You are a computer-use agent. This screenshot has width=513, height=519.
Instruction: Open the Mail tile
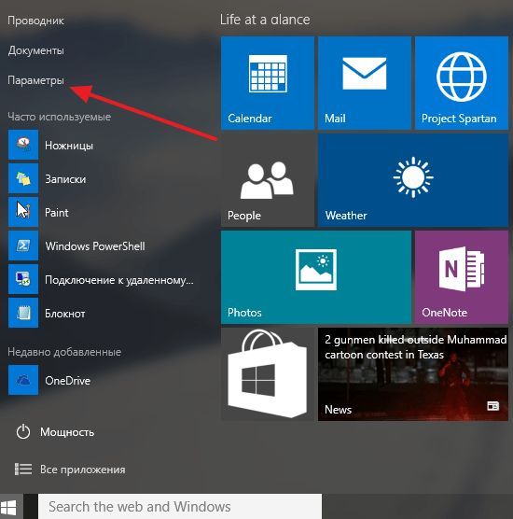pos(365,82)
